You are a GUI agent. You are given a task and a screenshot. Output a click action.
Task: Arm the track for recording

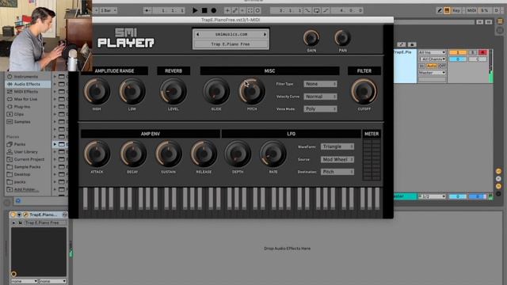point(482,52)
